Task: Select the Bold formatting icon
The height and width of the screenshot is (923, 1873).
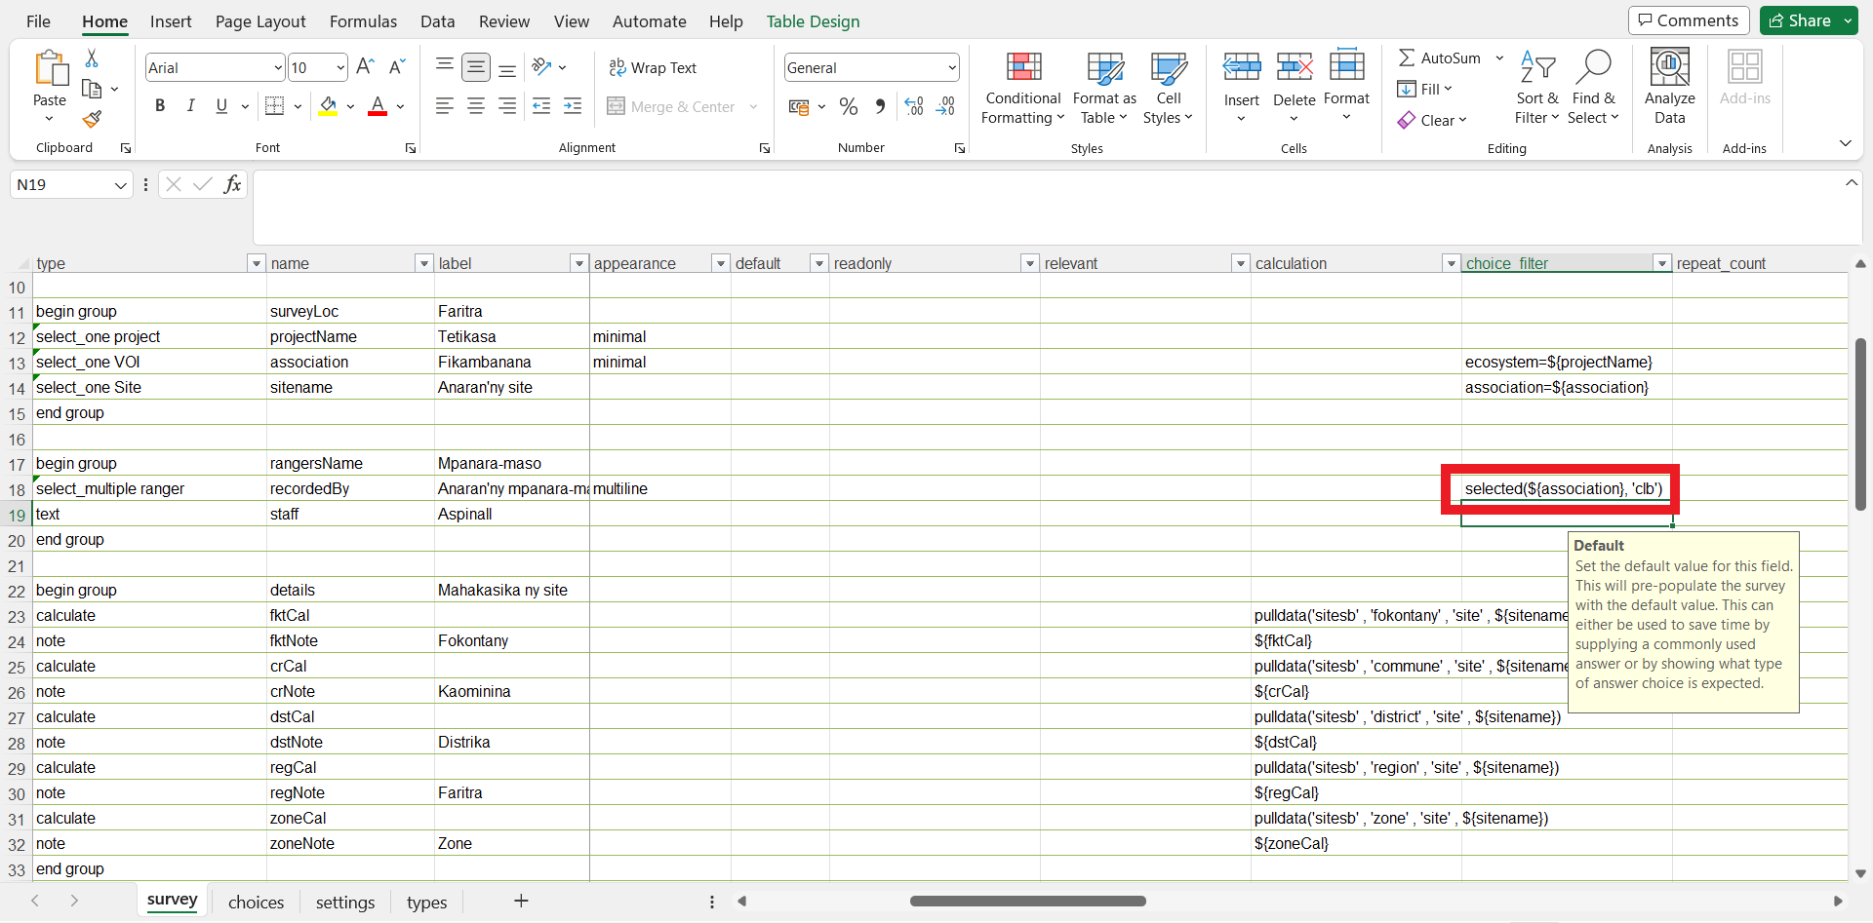Action: point(160,106)
